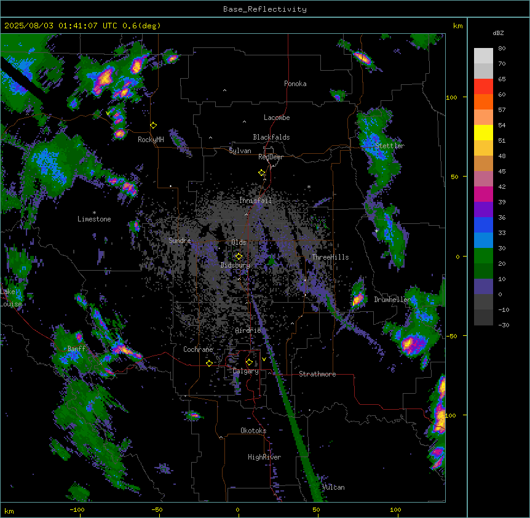Click the dBZ legend heading
Screen dimensions: 530x518
click(498, 33)
